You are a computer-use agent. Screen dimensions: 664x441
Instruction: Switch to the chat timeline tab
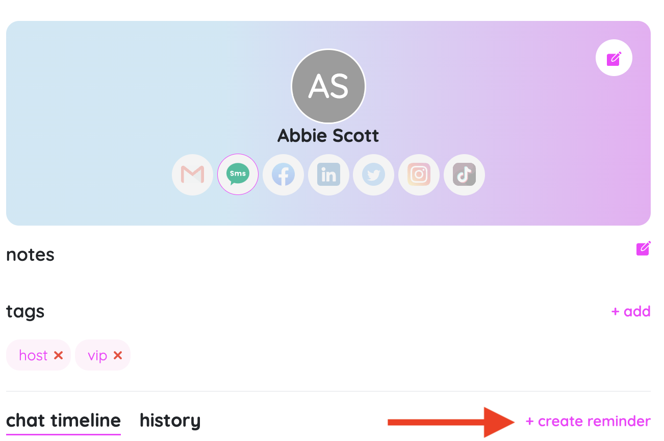click(63, 421)
